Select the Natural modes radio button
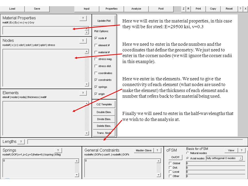248x186 pixels. click(x=188, y=153)
